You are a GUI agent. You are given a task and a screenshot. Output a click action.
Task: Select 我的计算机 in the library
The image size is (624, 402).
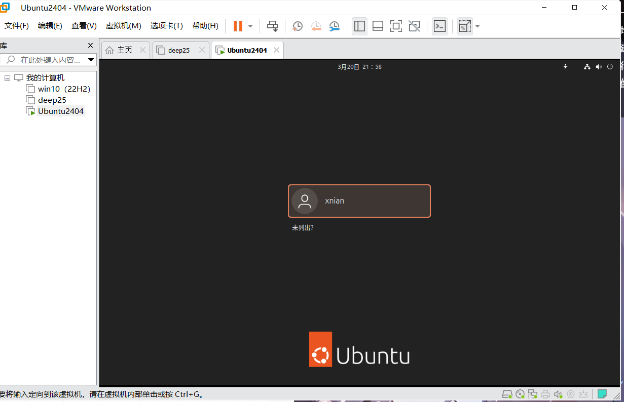tap(40, 78)
